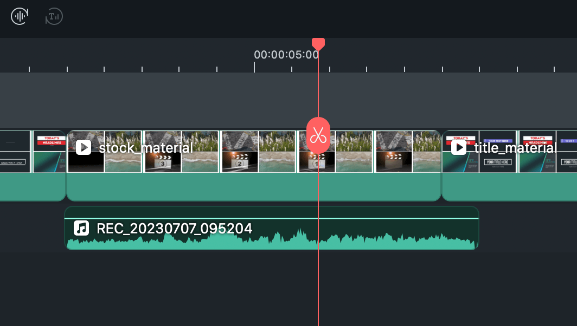Click the Your Title Here thumbnail in title_material
577x326 pixels.
pyautogui.click(x=498, y=162)
